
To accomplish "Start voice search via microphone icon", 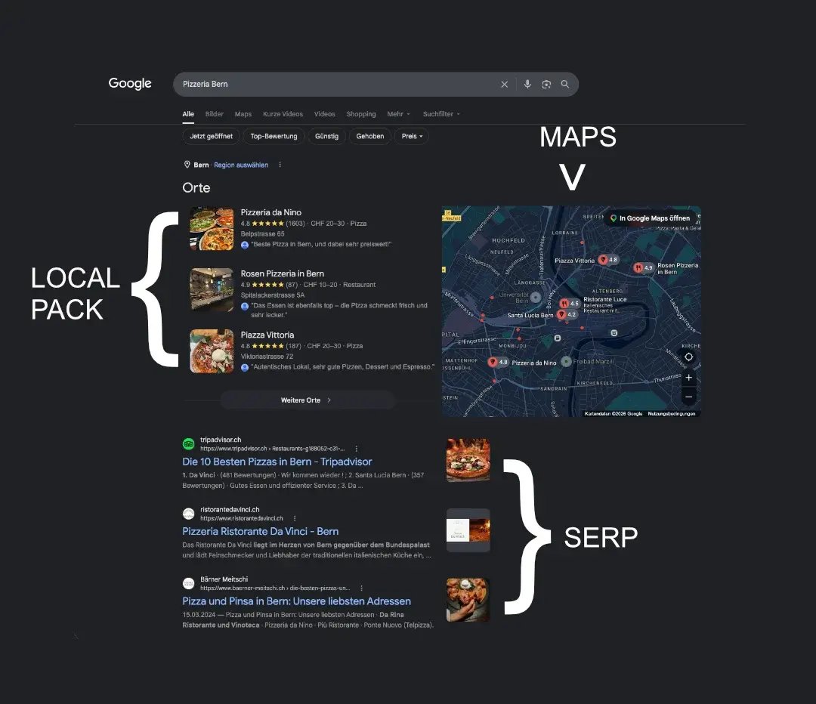I will [x=527, y=85].
